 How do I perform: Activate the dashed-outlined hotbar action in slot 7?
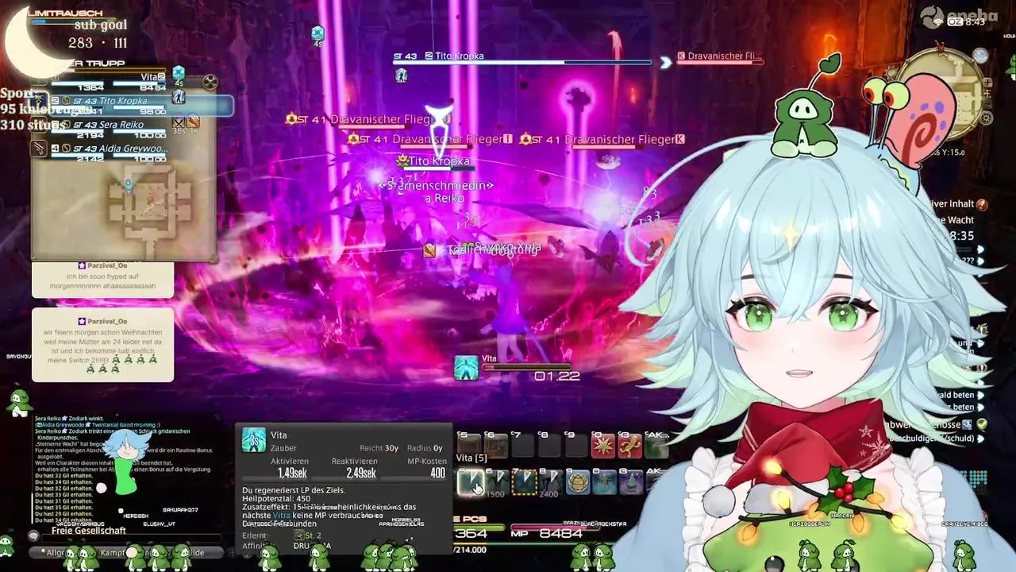click(524, 481)
